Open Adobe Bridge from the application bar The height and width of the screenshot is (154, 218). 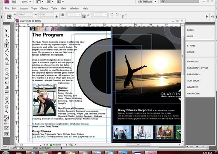coord(15,2)
